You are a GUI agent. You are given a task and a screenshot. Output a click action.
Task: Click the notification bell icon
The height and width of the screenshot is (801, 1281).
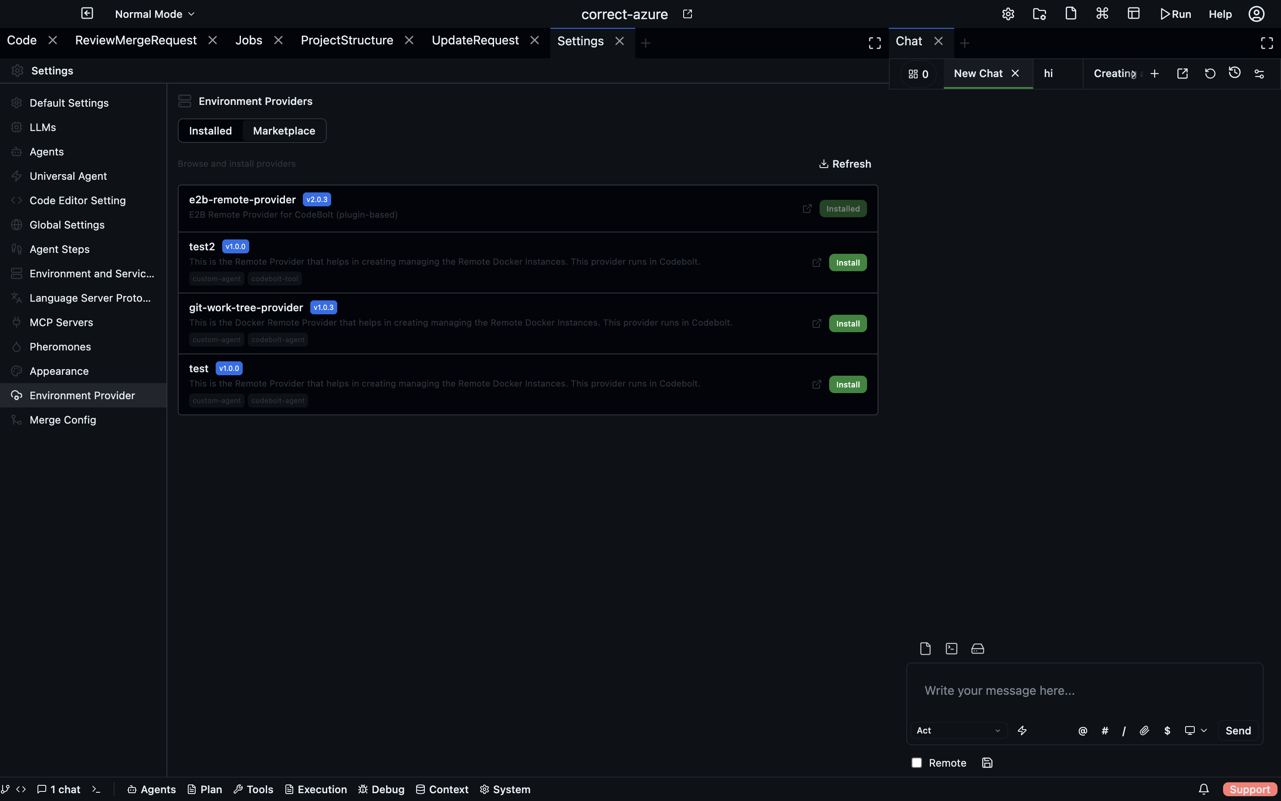coord(1203,789)
